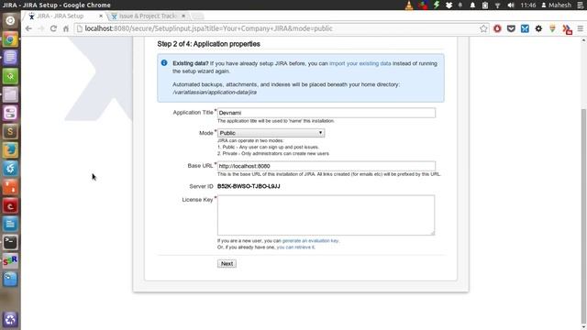
Task: Click into the Base URL field
Action: point(327,166)
